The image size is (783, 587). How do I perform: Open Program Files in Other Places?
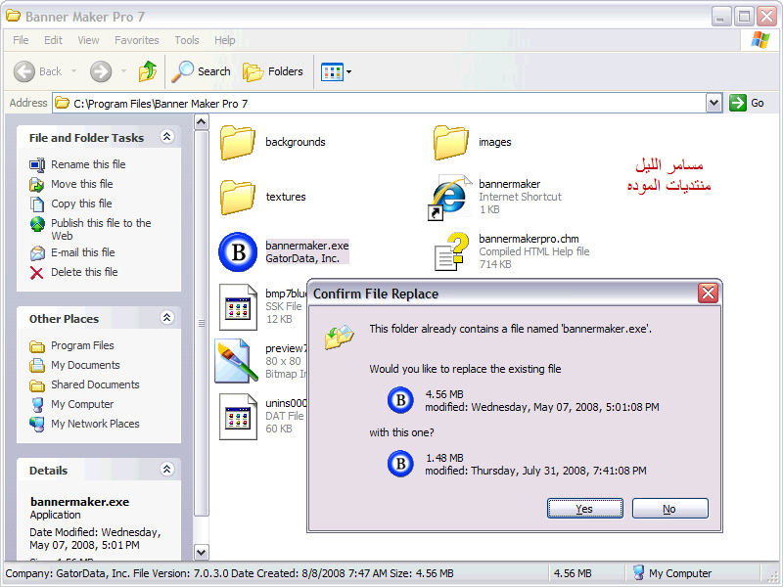[82, 345]
